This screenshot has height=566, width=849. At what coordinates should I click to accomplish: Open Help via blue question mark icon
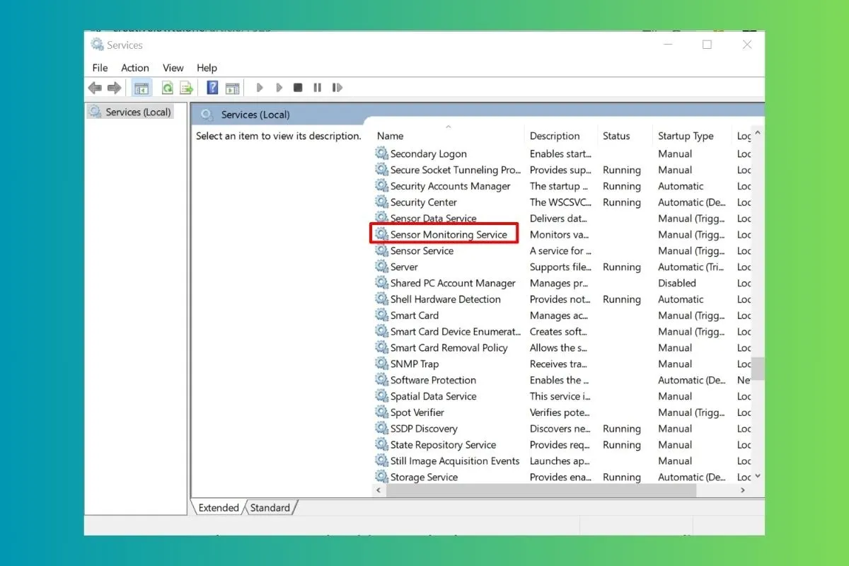click(212, 88)
